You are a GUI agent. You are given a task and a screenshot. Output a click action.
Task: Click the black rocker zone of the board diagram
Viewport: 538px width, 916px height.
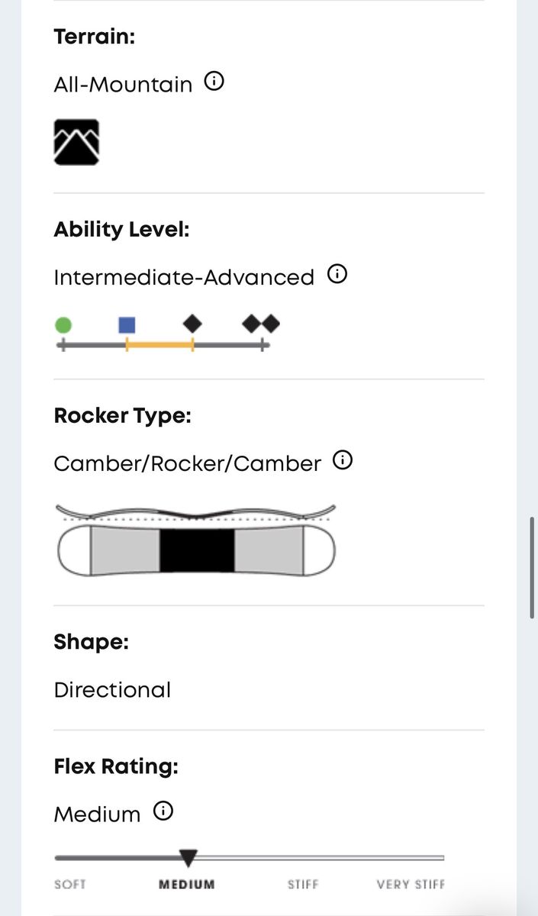tap(196, 550)
